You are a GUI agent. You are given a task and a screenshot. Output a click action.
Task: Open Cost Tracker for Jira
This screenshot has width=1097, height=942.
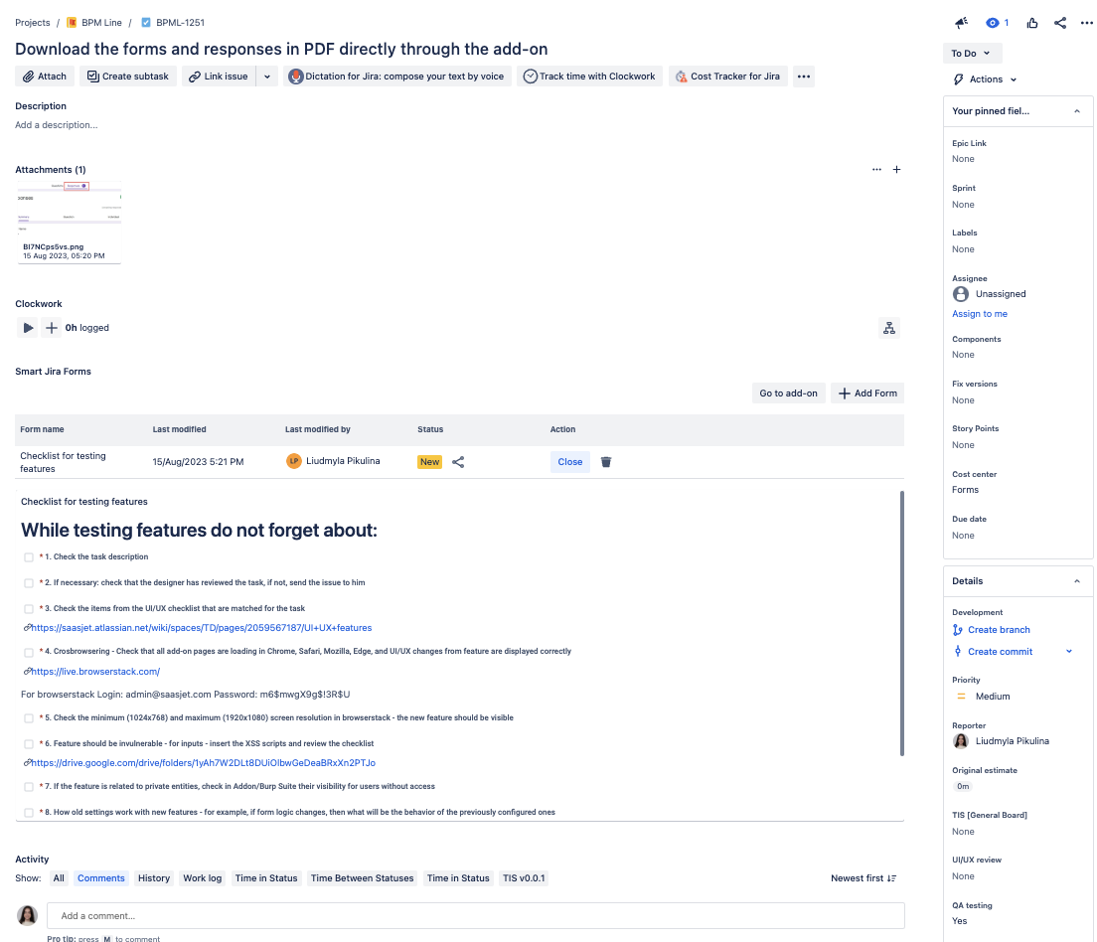tap(727, 77)
